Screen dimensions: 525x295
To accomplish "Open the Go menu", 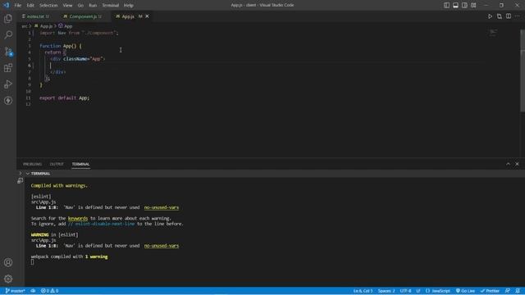I will (80, 5).
